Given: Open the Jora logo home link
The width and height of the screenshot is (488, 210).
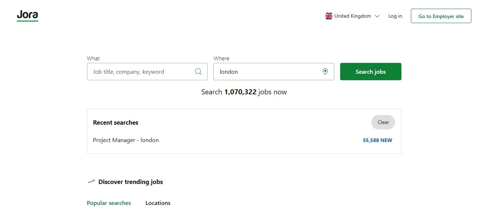Looking at the screenshot, I should coord(28,16).
